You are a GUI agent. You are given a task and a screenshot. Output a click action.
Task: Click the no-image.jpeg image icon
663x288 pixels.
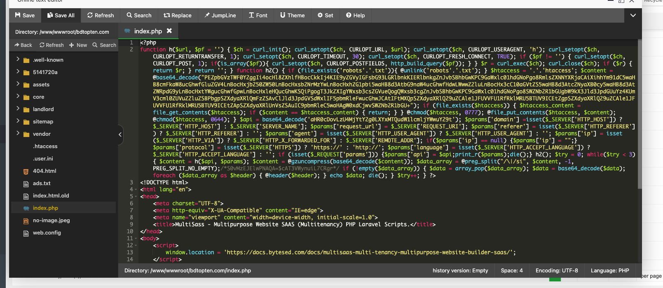point(26,221)
